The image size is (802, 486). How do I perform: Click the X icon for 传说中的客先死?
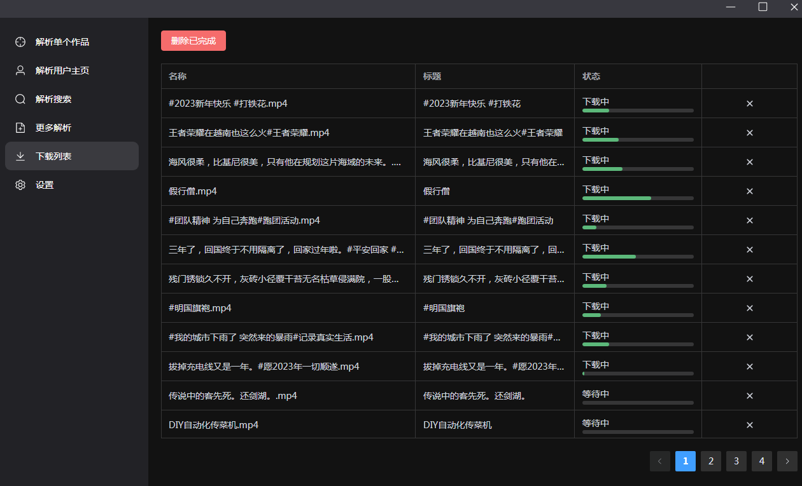(x=750, y=396)
